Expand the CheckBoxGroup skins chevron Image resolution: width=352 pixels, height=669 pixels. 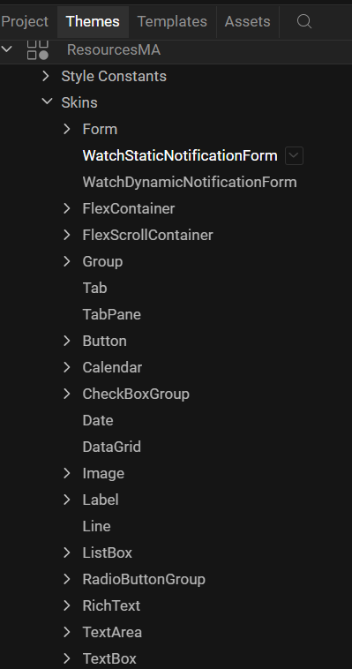tap(66, 394)
